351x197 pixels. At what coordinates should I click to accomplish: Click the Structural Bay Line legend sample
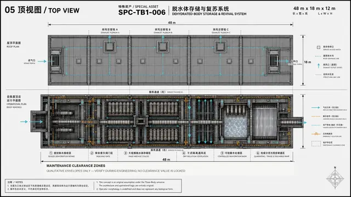point(318,74)
